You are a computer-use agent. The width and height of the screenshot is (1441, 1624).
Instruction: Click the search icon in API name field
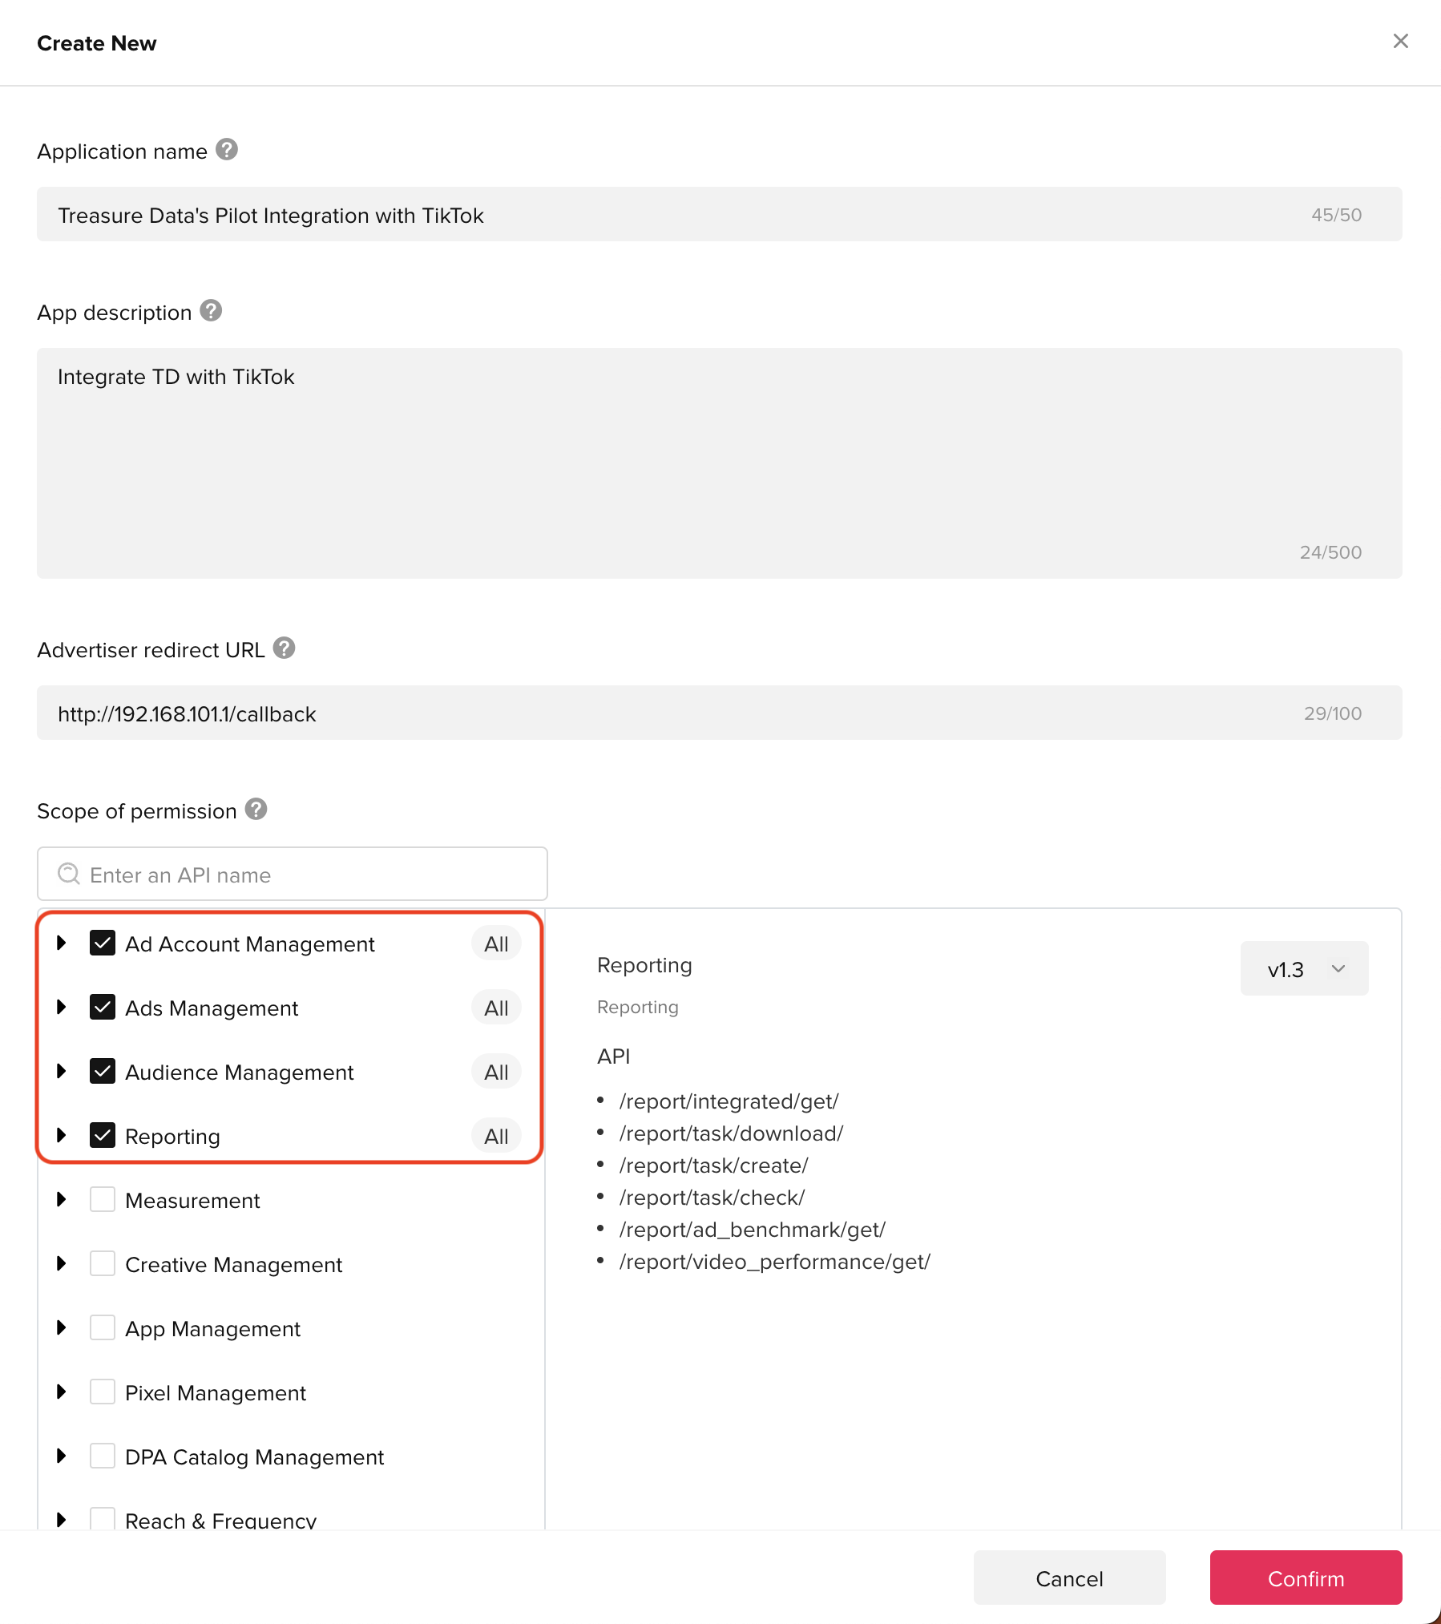[69, 874]
